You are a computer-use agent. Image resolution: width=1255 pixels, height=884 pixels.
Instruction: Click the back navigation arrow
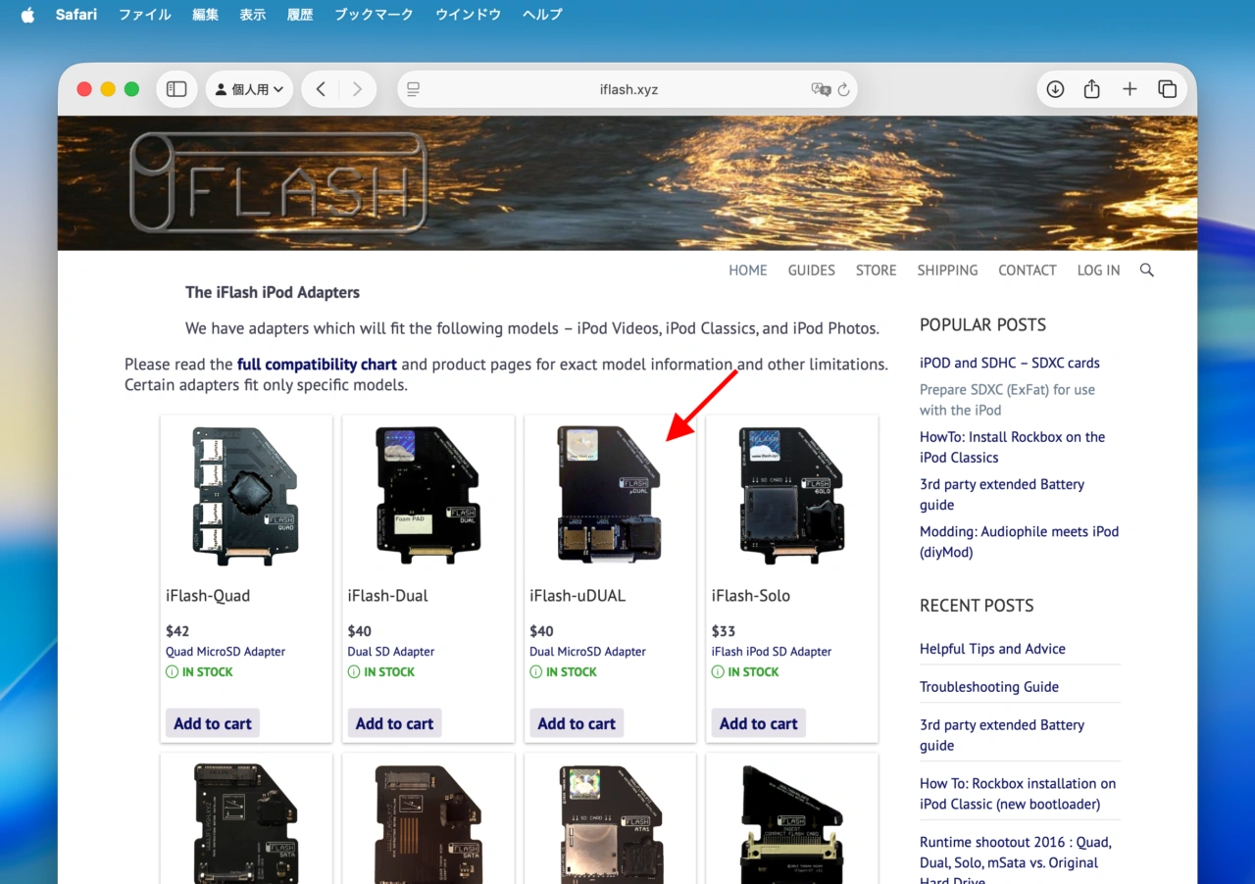(x=321, y=89)
